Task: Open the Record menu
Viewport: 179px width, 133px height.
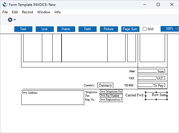Action: (27, 12)
